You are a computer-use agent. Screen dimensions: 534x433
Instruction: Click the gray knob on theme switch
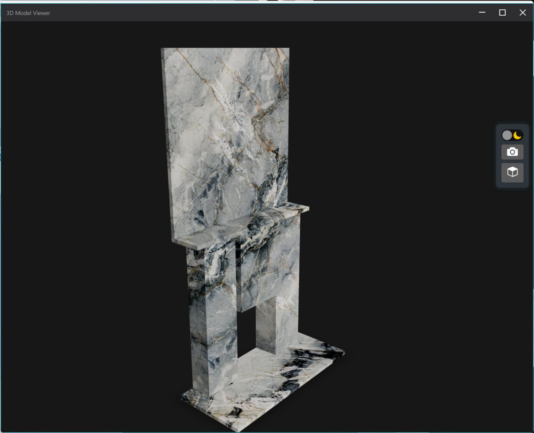tap(507, 135)
